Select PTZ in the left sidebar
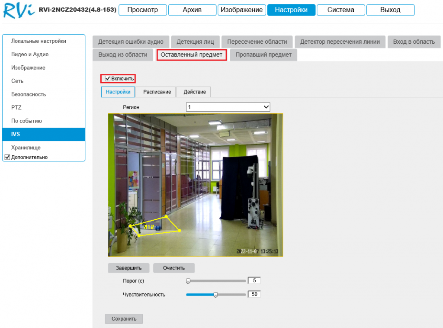Screen dimensions: 443x328 coord(16,107)
